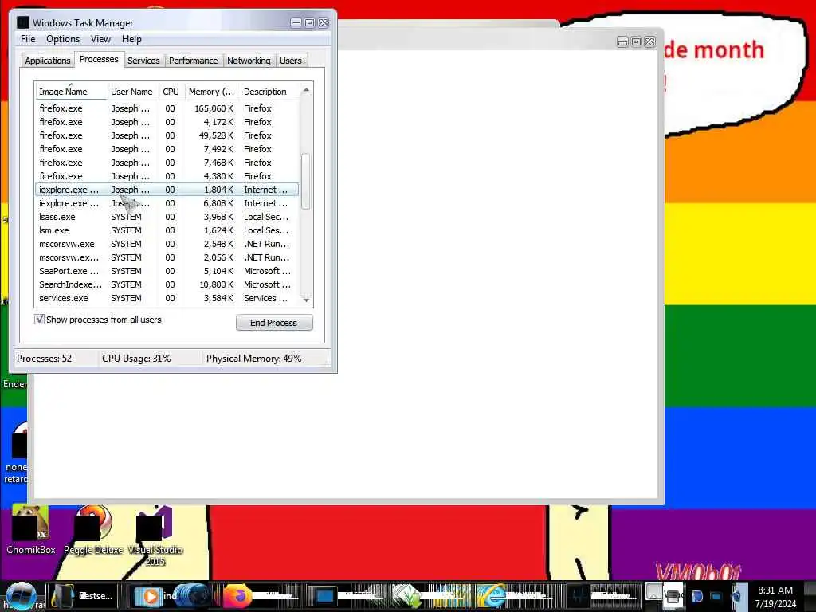Screen dimensions: 816x612
Task: Sort by User Name column header
Action: [132, 92]
